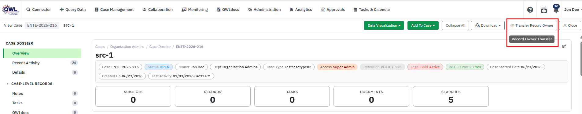This screenshot has width=582, height=114.
Task: Click the ENTE-2026-216 breadcrumb
Action: pos(190,47)
